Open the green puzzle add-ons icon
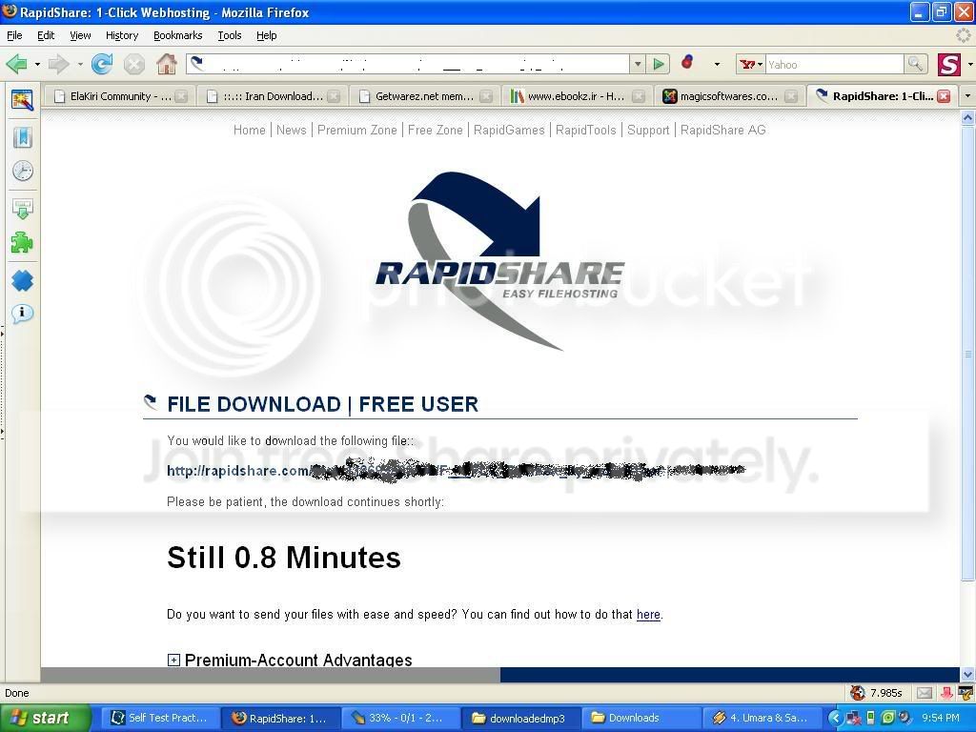The height and width of the screenshot is (732, 976). point(23,243)
